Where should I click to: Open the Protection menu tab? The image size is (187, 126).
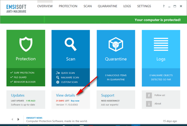[68, 6]
